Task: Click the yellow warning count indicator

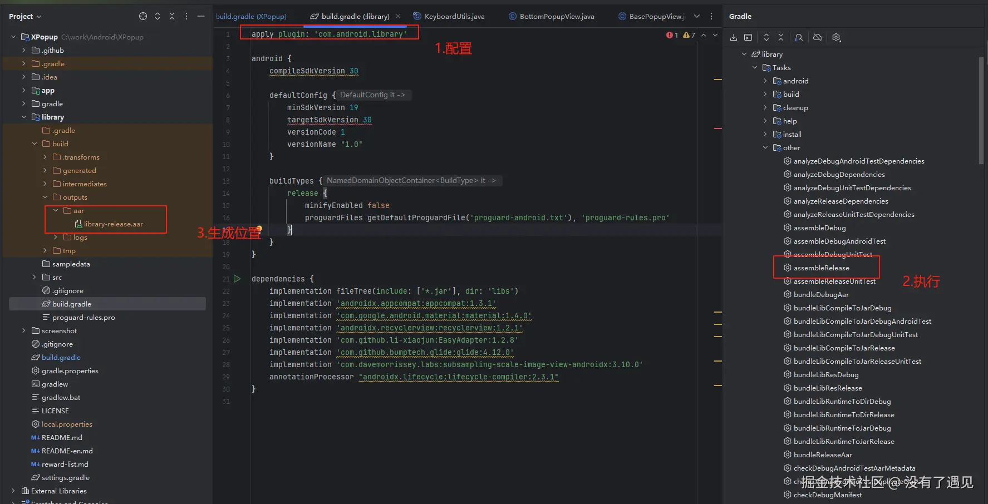Action: 689,35
